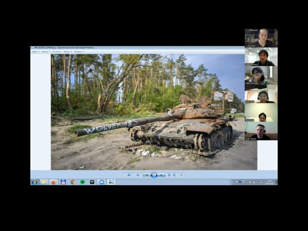Select the top participant video thumbnail
This screenshot has height=231, width=308.
coord(261,38)
